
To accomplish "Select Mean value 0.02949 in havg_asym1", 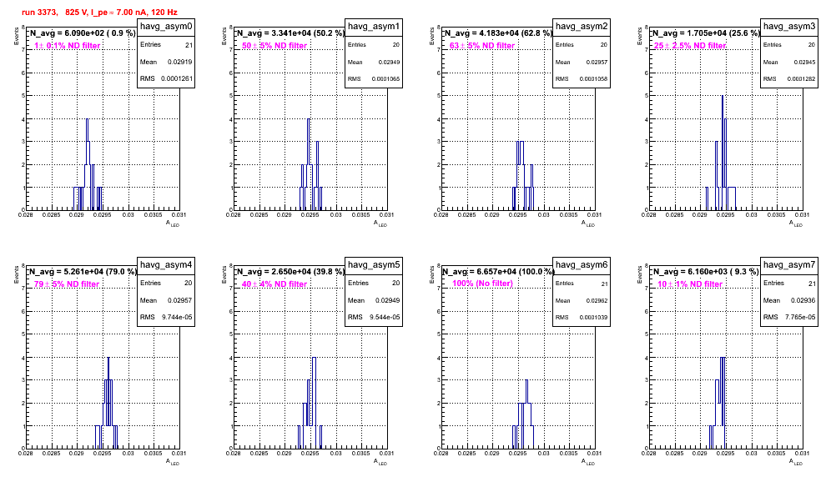I will 389,62.
